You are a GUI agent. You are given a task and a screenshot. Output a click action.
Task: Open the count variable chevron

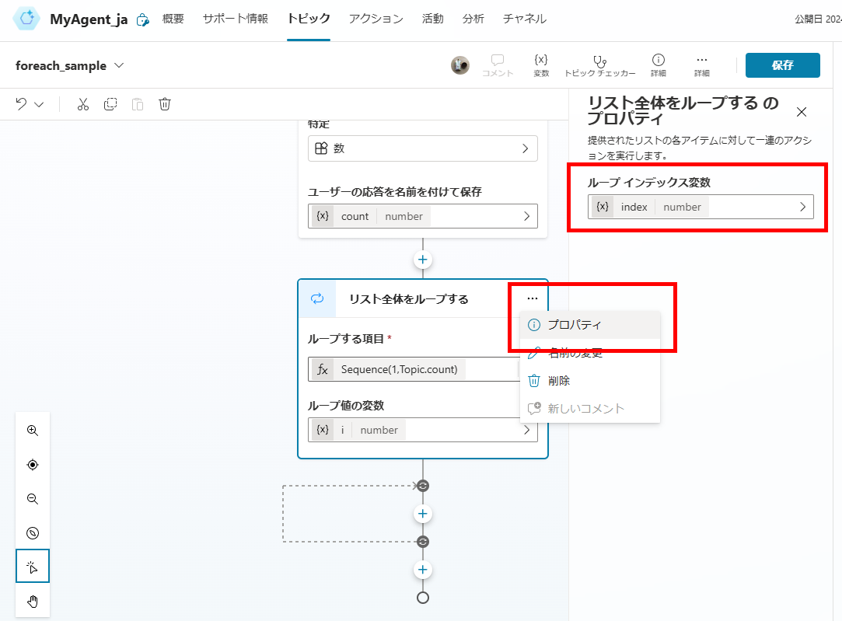(526, 216)
